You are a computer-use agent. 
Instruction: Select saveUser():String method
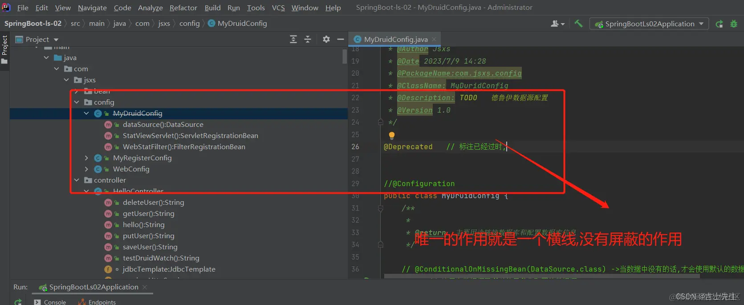[150, 247]
